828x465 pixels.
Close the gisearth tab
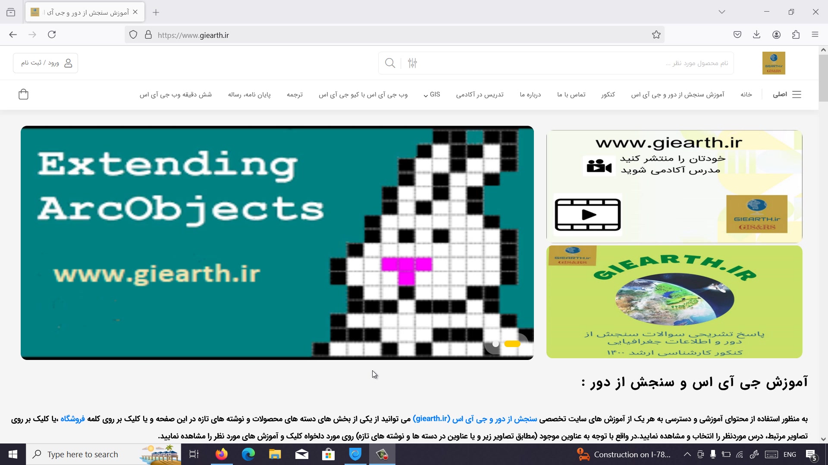tap(135, 12)
